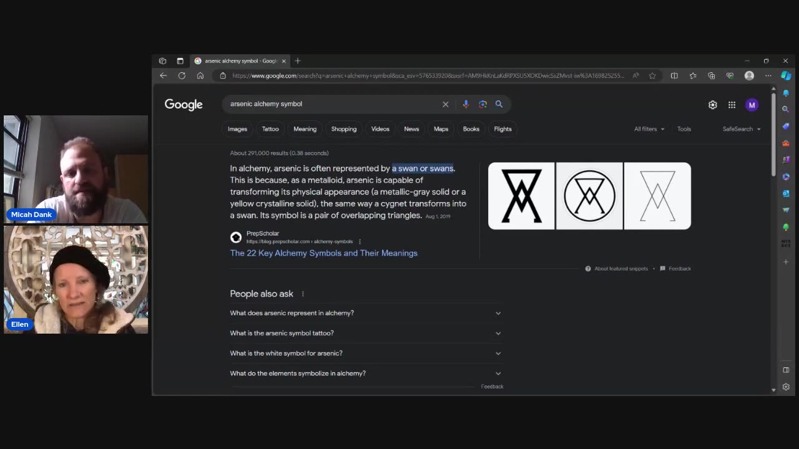Open the Copilot sidebar icon

tap(786, 75)
